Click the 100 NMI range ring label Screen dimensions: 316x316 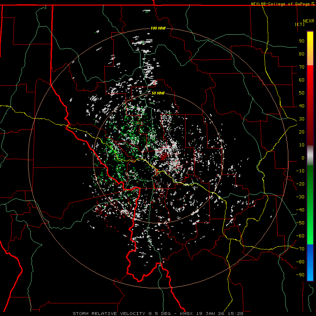(x=158, y=28)
